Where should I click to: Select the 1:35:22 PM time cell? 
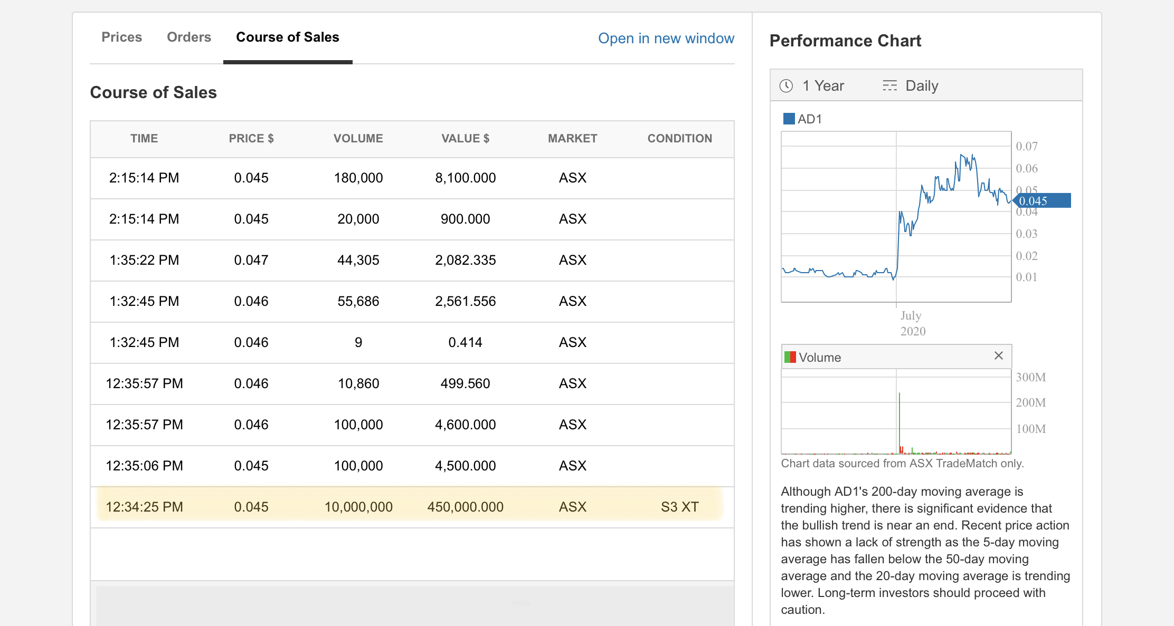coord(144,260)
